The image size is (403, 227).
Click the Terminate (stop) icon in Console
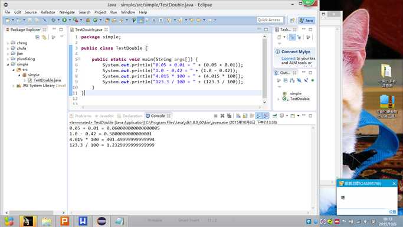tap(215, 116)
